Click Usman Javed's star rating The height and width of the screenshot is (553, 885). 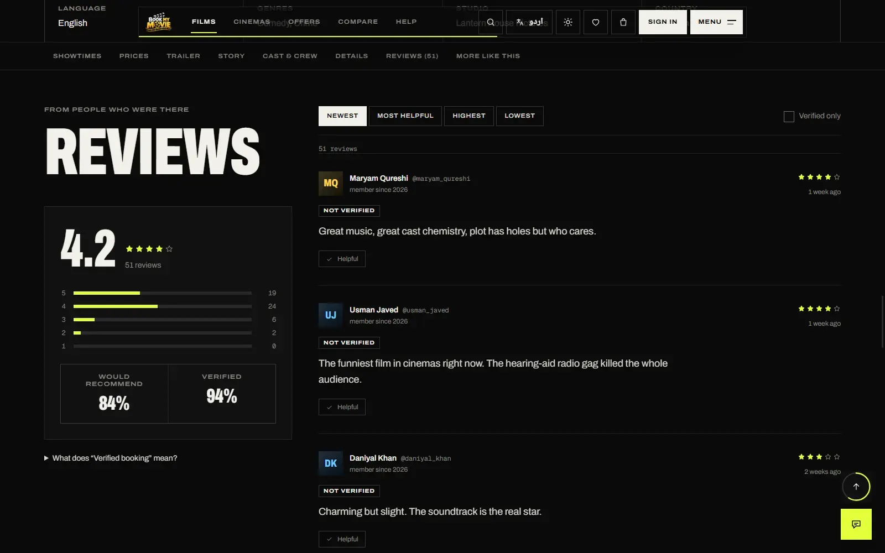click(x=819, y=309)
